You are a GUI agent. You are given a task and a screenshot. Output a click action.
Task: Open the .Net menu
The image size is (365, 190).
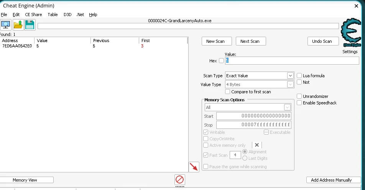tap(80, 15)
